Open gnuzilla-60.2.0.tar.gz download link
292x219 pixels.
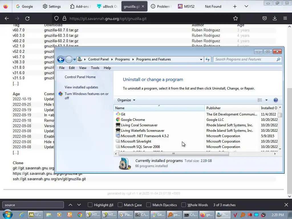(x=61, y=41)
